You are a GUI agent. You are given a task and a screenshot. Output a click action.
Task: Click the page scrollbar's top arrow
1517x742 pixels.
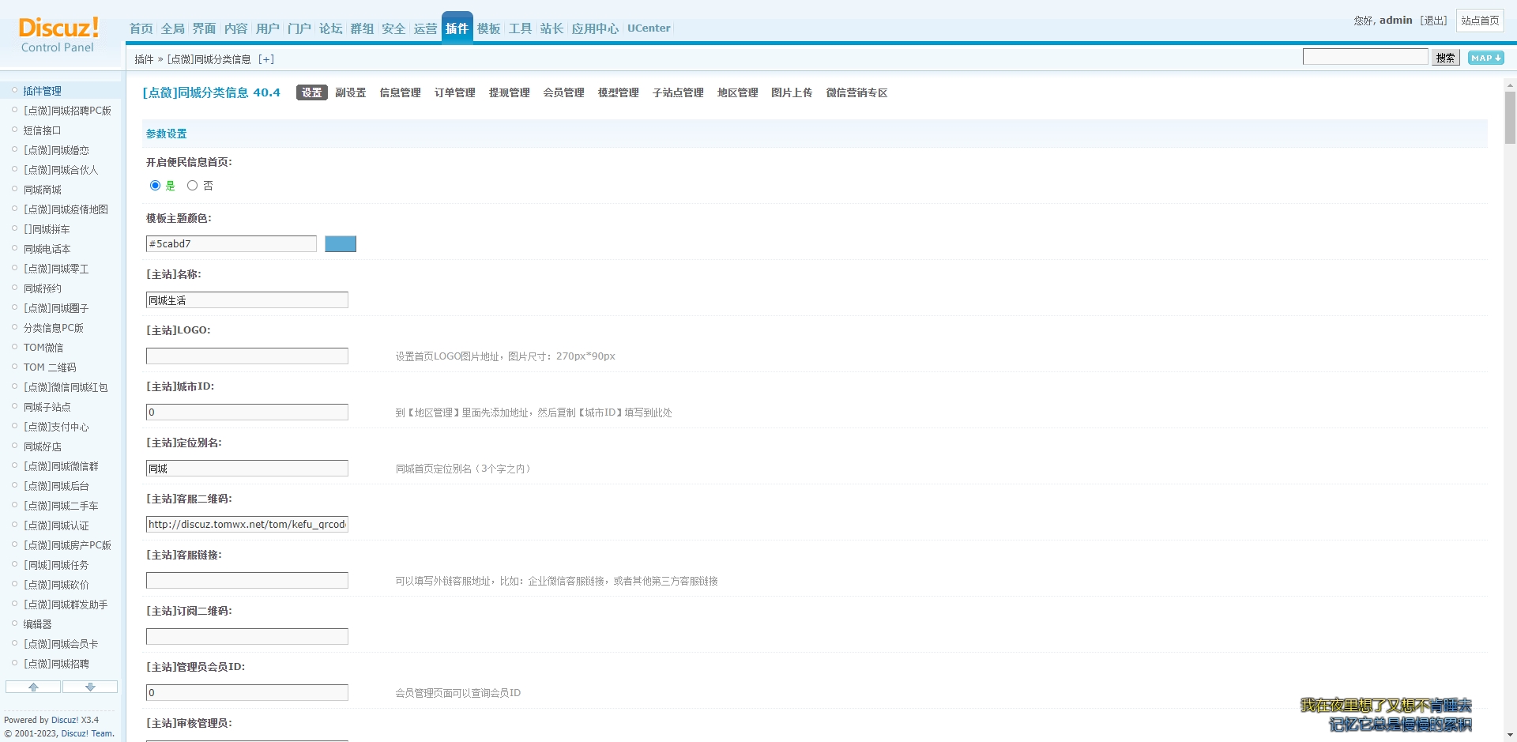(1510, 85)
